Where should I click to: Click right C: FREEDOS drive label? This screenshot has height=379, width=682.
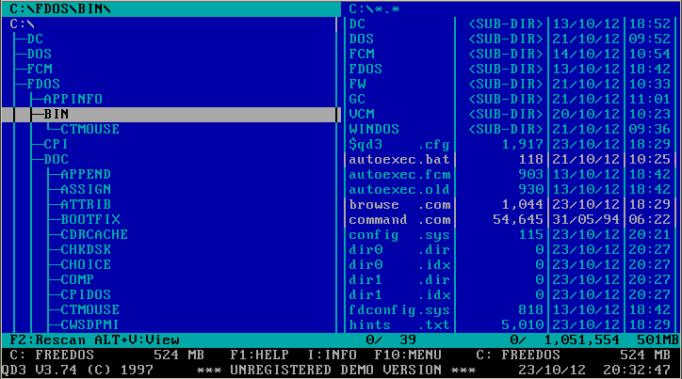coord(518,355)
